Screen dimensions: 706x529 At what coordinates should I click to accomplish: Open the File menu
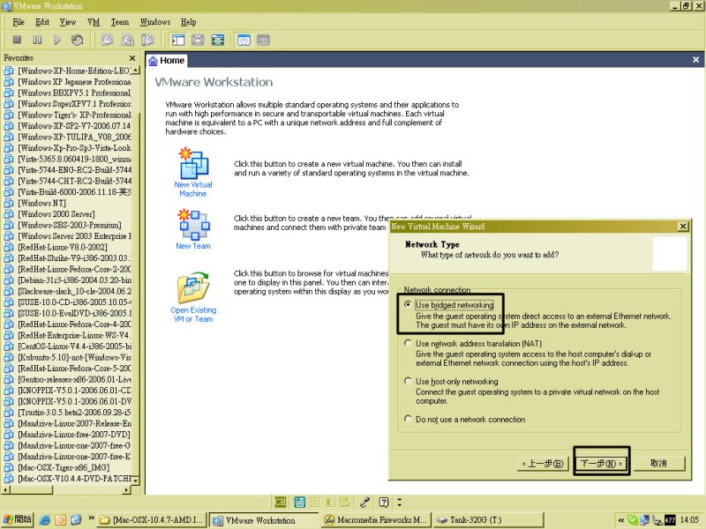pyautogui.click(x=19, y=22)
